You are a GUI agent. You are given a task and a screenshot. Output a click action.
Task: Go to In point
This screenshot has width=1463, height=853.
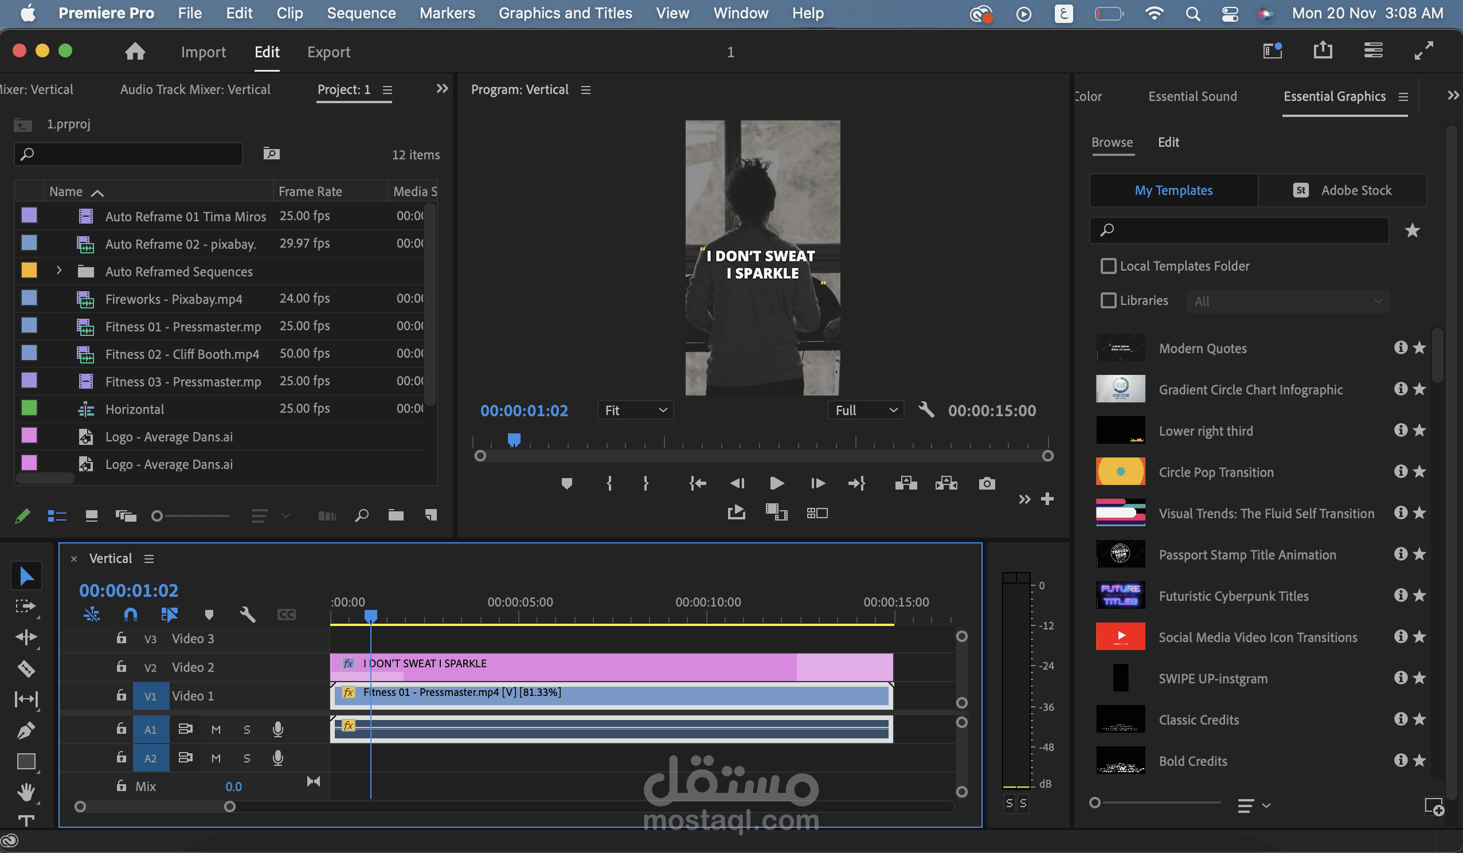tap(697, 483)
